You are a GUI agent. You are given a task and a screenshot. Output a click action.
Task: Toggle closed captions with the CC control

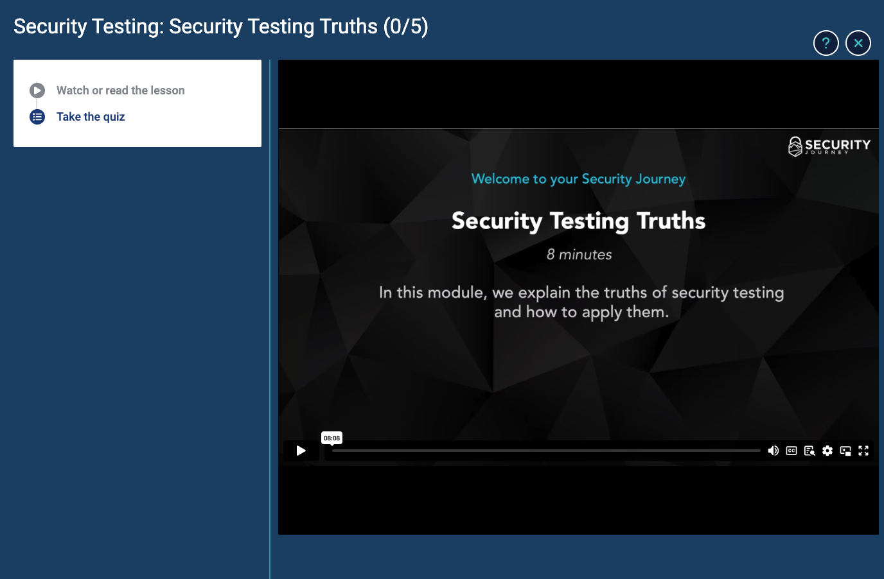(791, 451)
